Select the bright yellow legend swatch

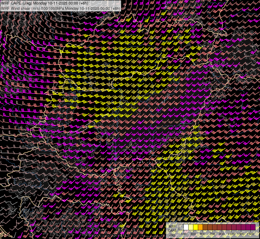click(x=196, y=227)
